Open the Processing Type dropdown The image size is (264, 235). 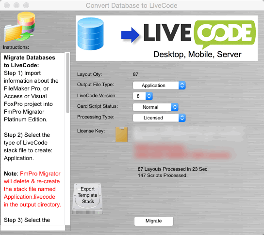coord(159,118)
